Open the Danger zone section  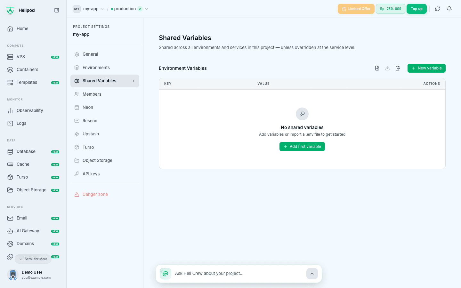pyautogui.click(x=105, y=194)
